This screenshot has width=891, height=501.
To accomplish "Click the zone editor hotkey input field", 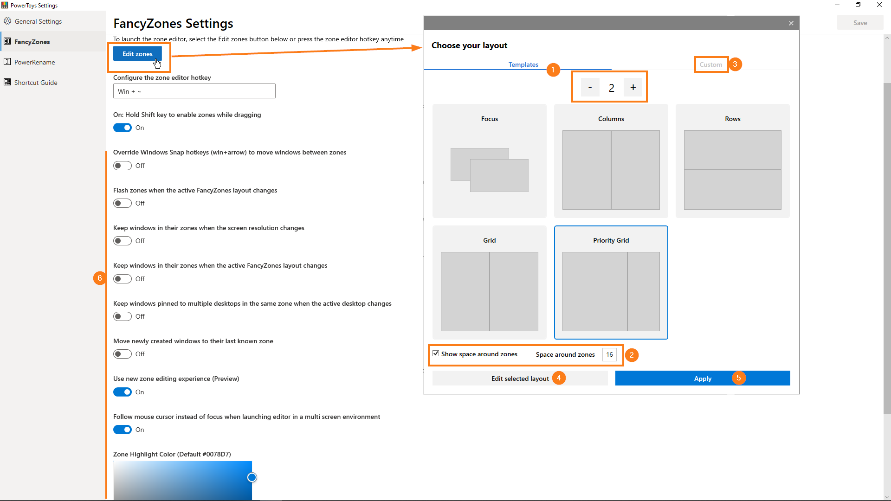I will tap(194, 91).
